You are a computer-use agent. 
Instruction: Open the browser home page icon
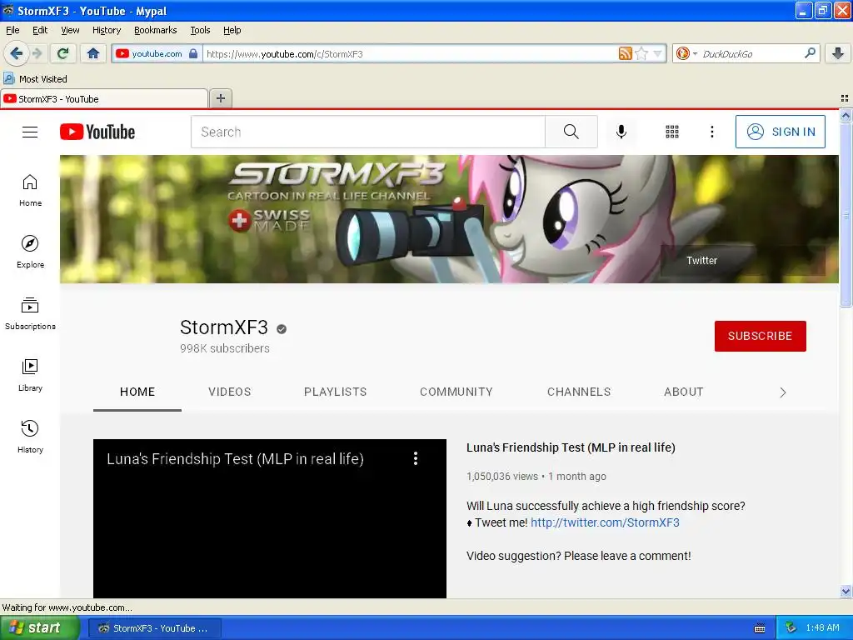[x=93, y=53]
